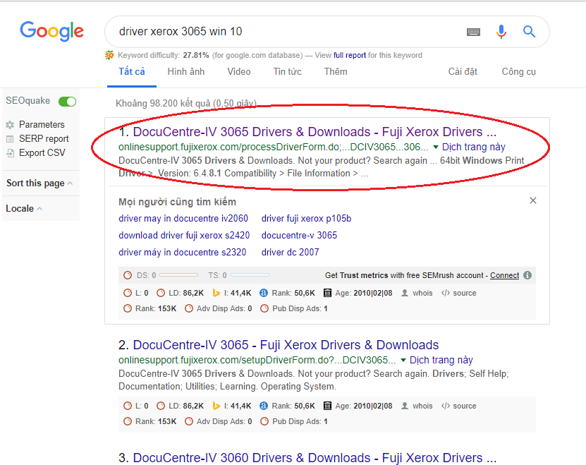Click in the Google search input field
This screenshot has height=465, width=586.
click(282, 32)
